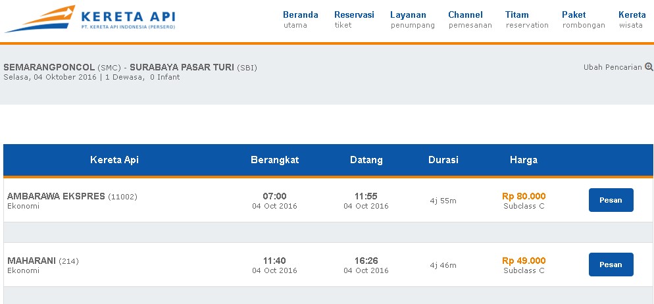Click the Berangkat column header
Screen dimensions: 654x304
[x=275, y=160]
